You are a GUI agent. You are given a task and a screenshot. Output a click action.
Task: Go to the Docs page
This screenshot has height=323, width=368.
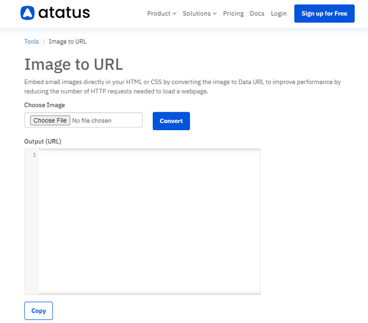click(x=257, y=14)
